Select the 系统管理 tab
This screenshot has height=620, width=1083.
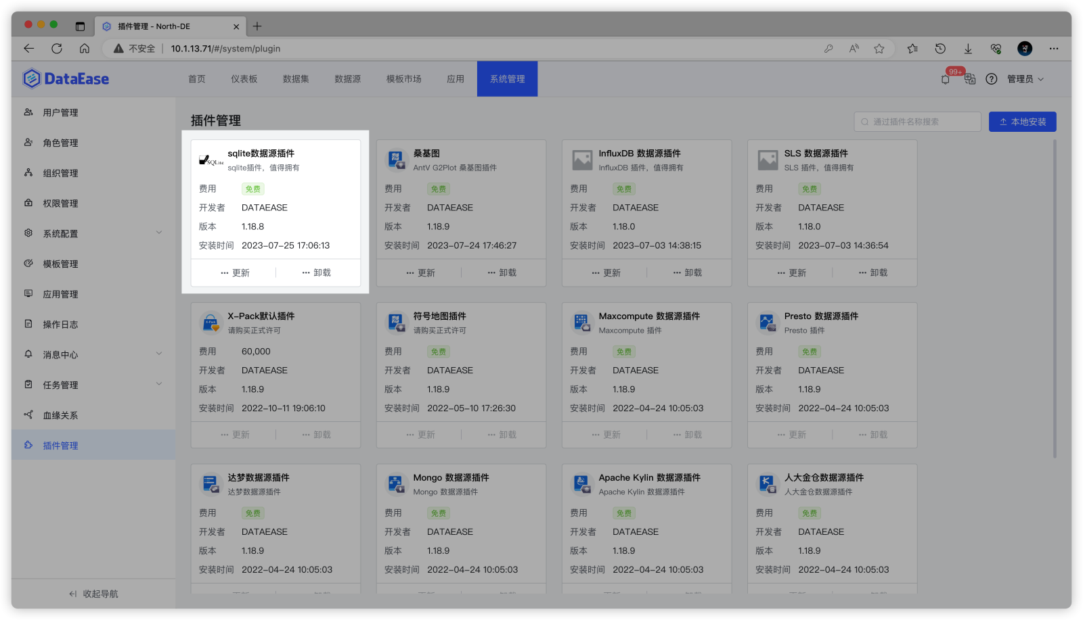tap(508, 79)
